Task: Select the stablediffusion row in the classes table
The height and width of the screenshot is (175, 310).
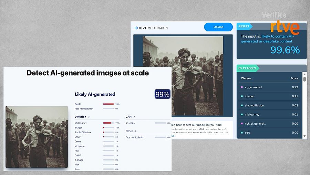Action: tap(269, 105)
